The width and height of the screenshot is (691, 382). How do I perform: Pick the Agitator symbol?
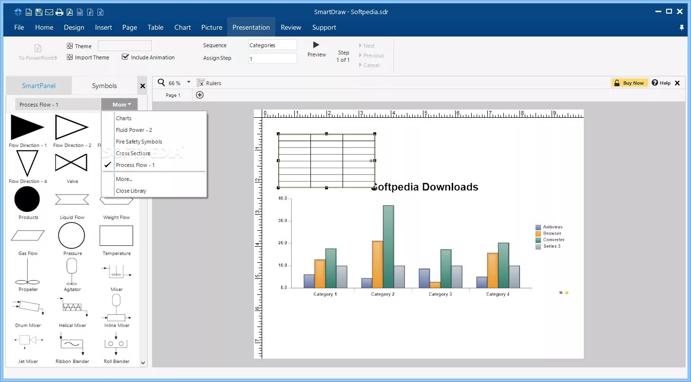[x=72, y=275]
